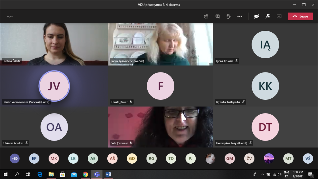Click the F avatar of Fausta_Bauer
The width and height of the screenshot is (318, 179).
(161, 86)
